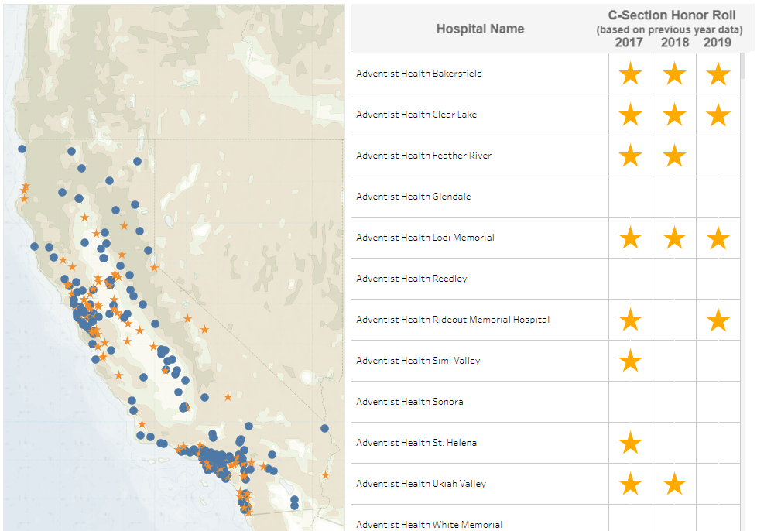Choose the 2019 star in the Clear Lake row
The height and width of the screenshot is (531, 757).
[x=718, y=115]
